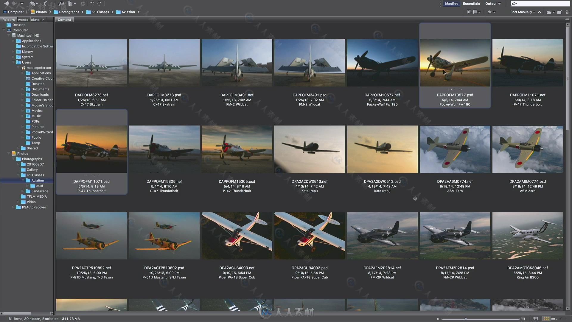Expand the Documents folder node
The height and width of the screenshot is (322, 572).
(23, 89)
